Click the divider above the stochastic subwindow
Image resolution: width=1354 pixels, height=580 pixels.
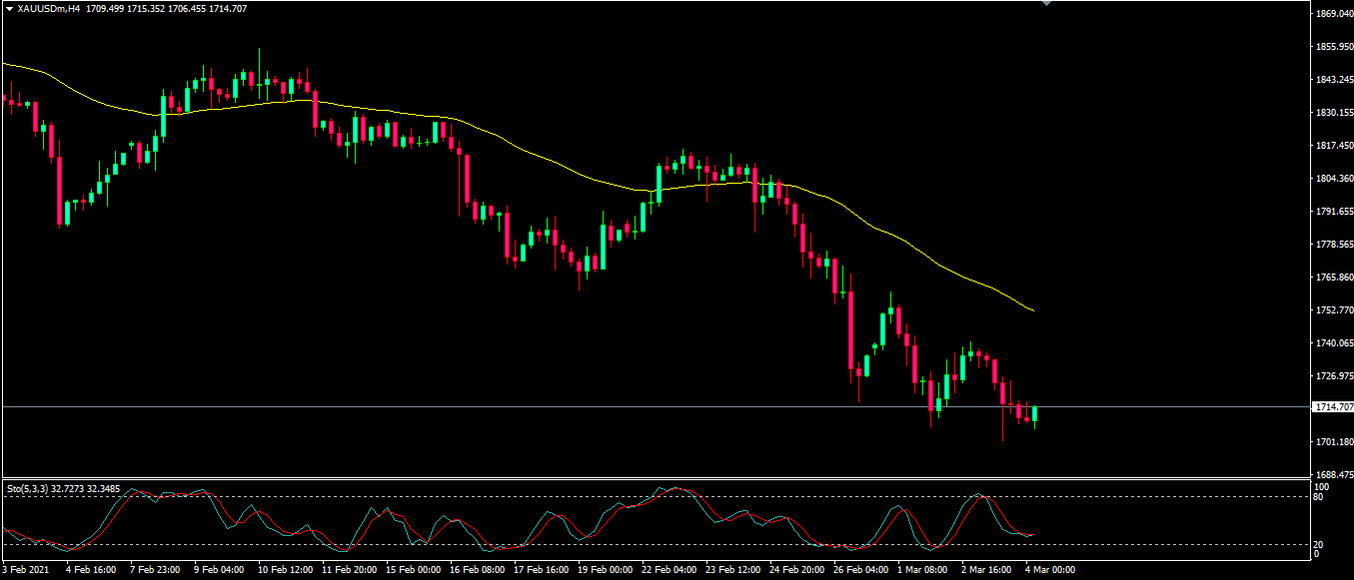click(x=650, y=478)
